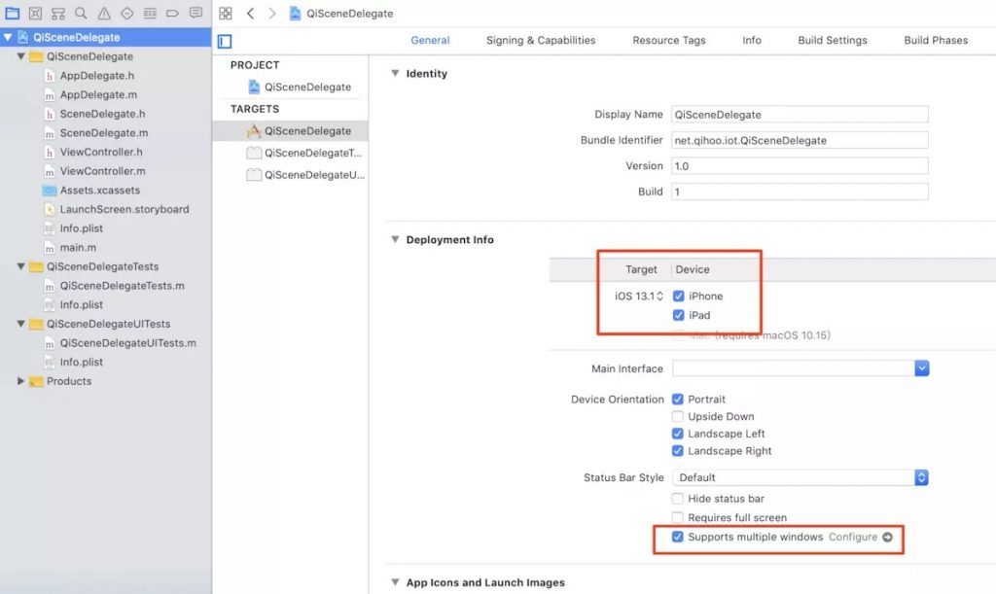Select main.m file
The height and width of the screenshot is (594, 996).
(x=78, y=247)
